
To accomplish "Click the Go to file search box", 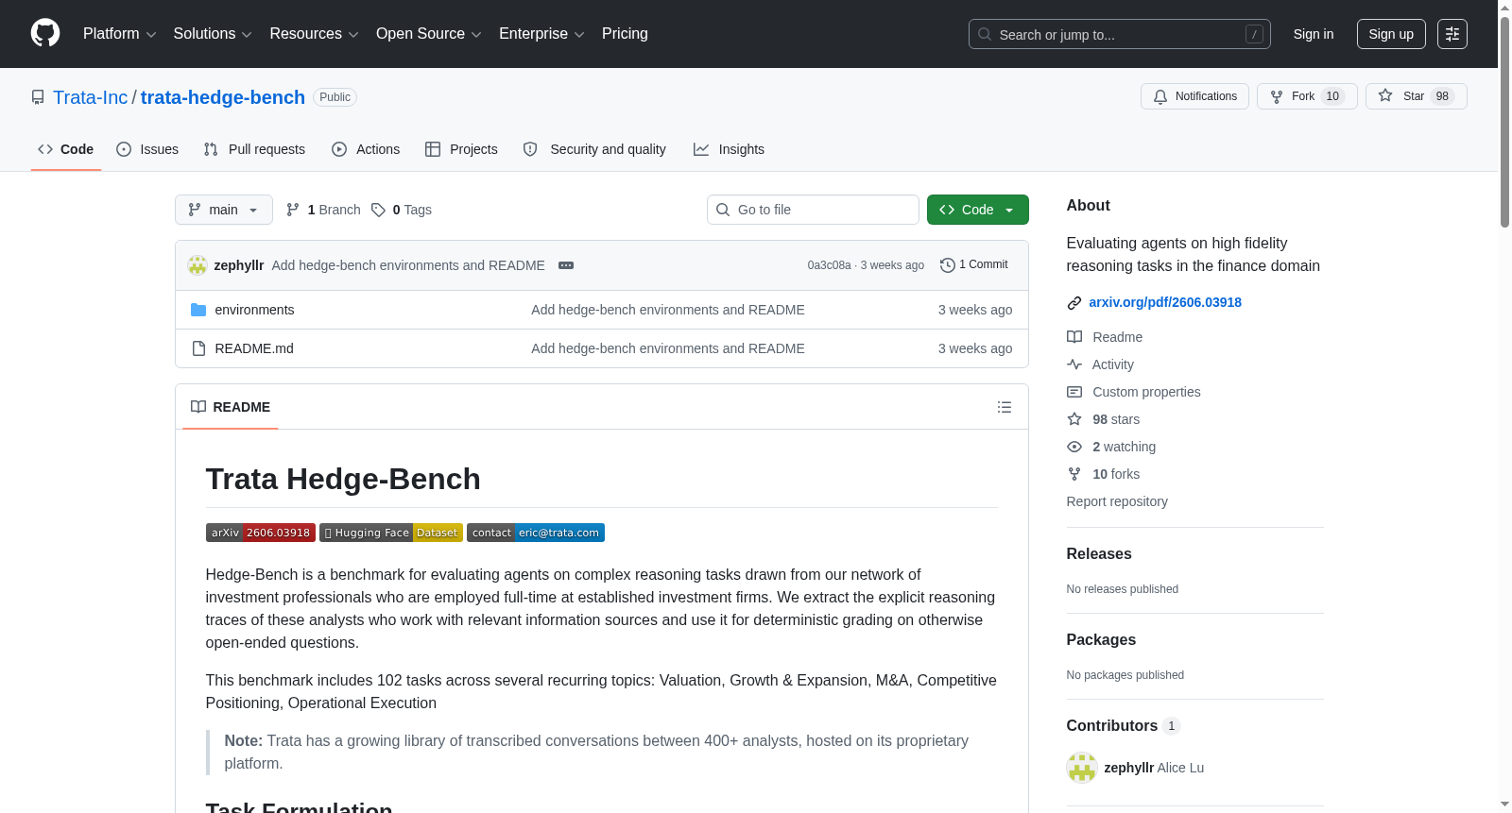I will click(x=813, y=210).
